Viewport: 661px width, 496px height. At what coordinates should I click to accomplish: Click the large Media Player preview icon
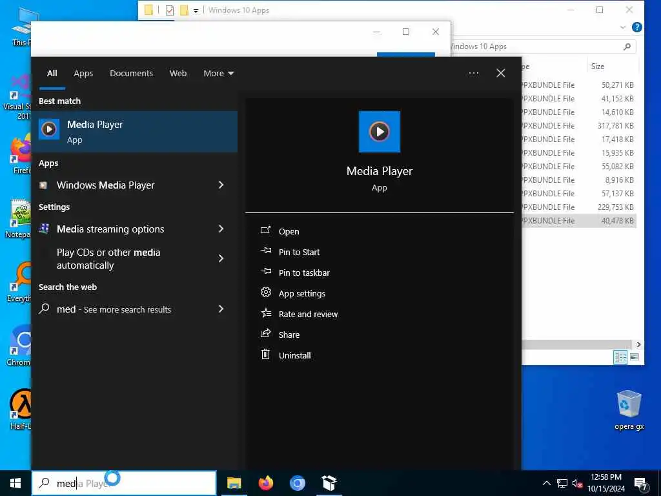380,132
